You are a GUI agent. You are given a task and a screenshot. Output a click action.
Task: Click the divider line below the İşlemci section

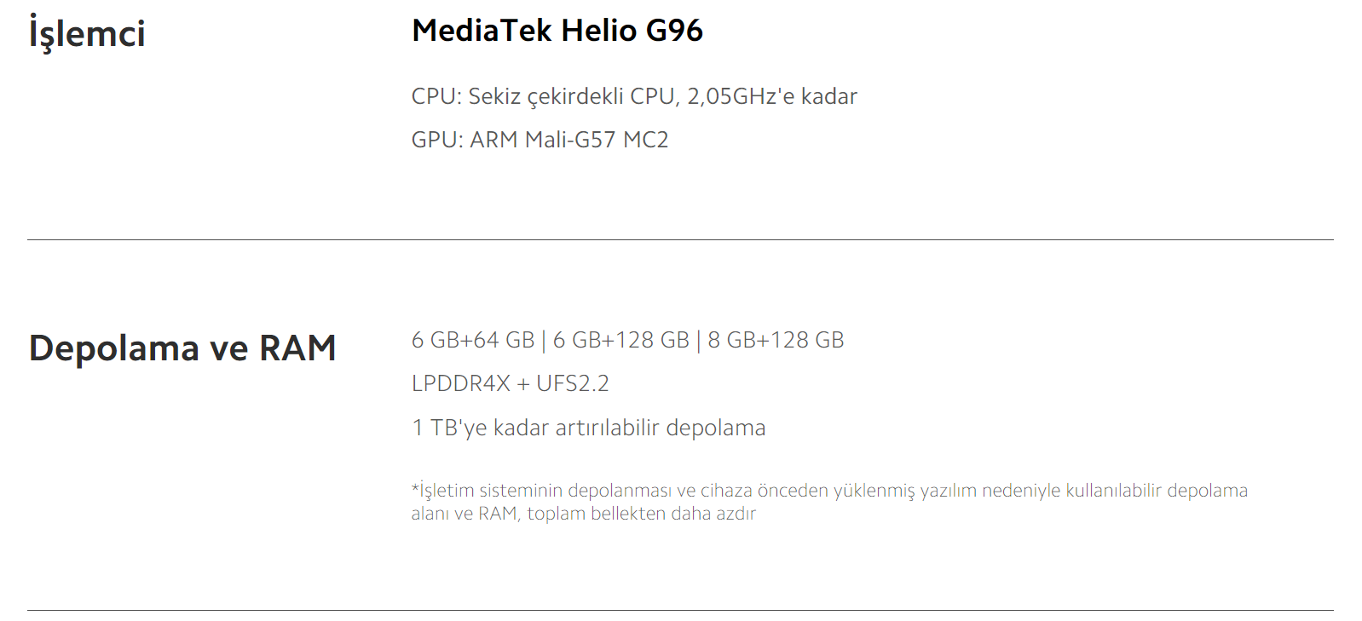pos(680,239)
